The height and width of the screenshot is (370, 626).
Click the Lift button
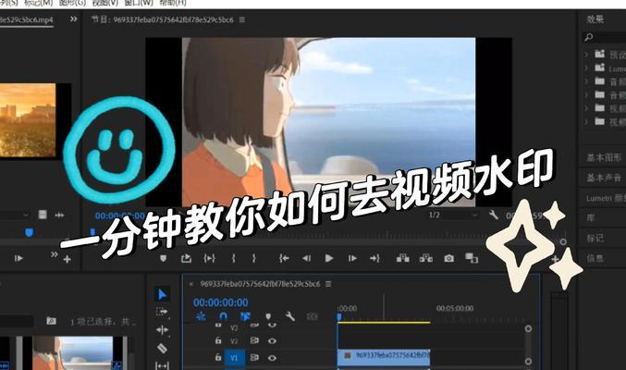[403, 258]
